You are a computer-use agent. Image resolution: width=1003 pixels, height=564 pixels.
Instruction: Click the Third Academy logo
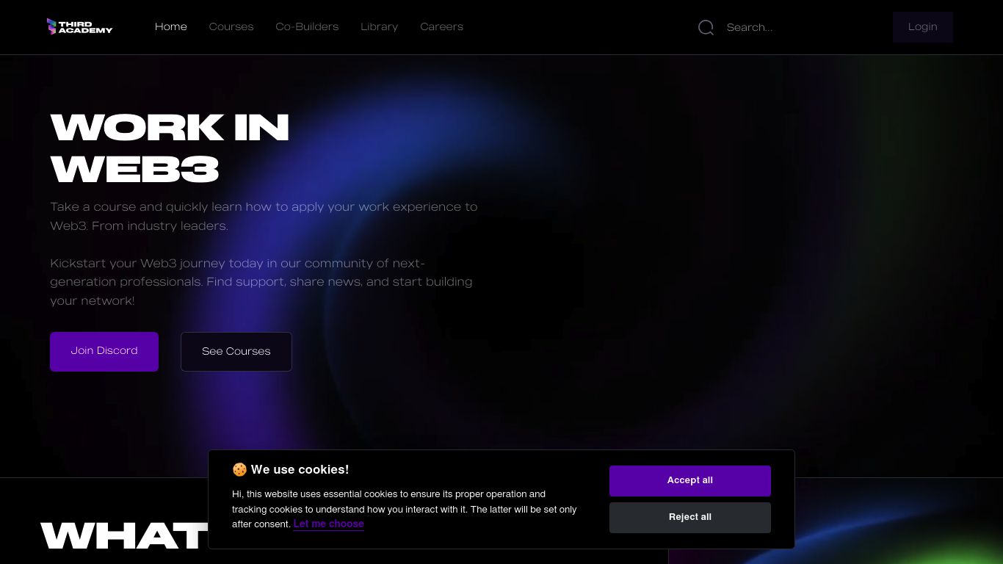point(79,26)
